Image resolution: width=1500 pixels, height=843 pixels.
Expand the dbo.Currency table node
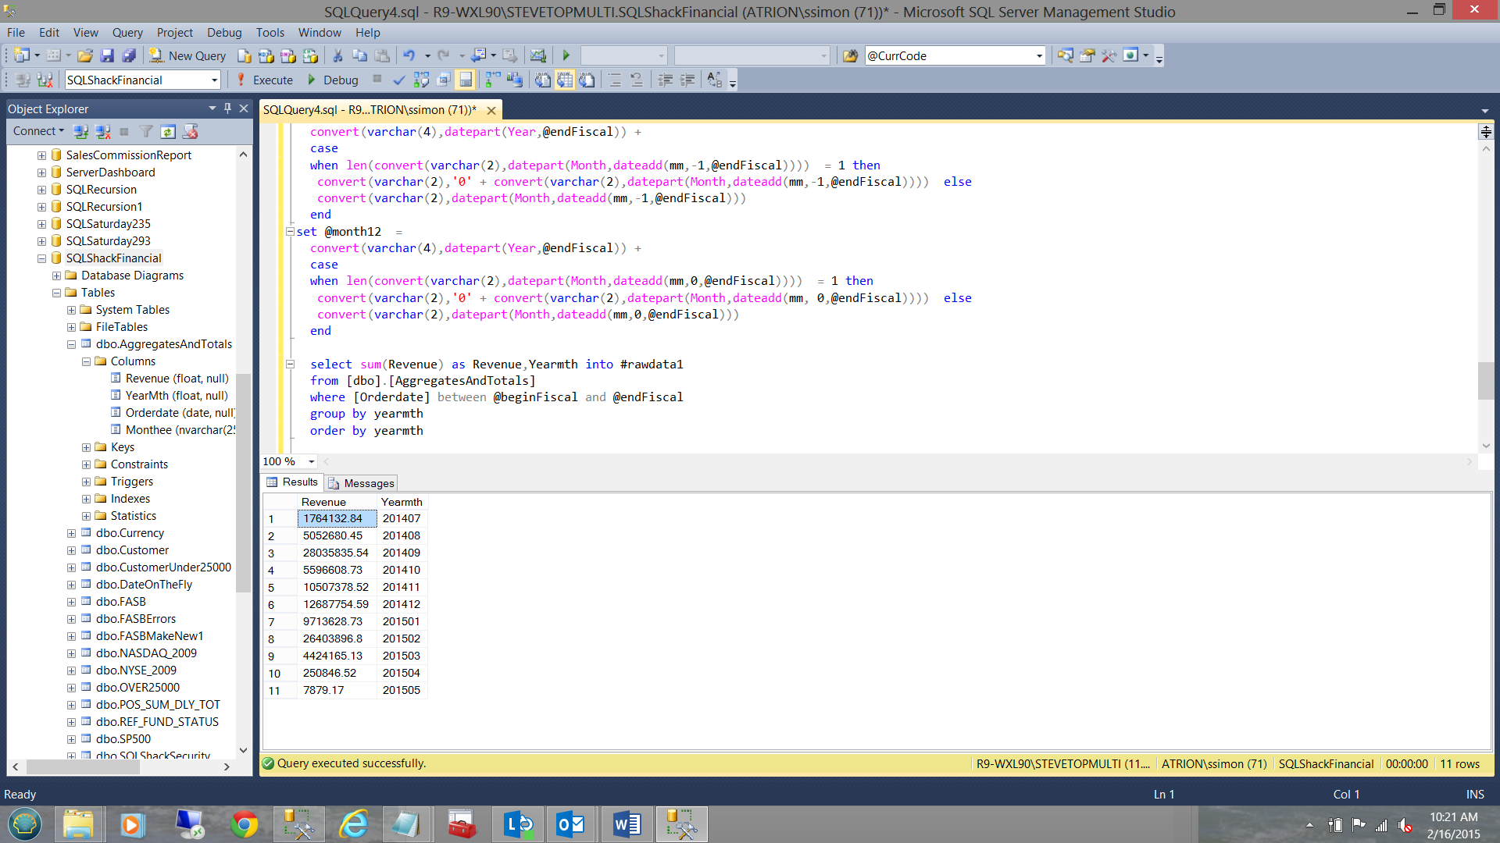coord(71,533)
